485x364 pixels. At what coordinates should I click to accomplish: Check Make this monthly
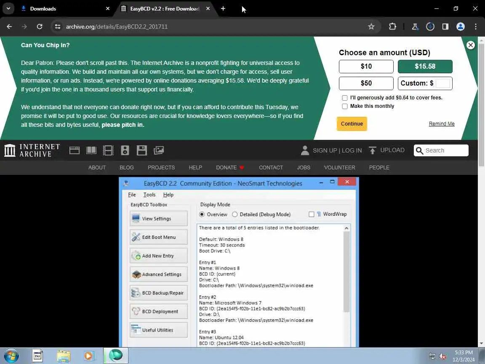pyautogui.click(x=344, y=106)
